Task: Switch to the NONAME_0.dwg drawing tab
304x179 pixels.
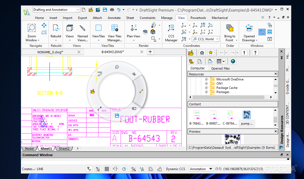Action: pyautogui.click(x=50, y=52)
